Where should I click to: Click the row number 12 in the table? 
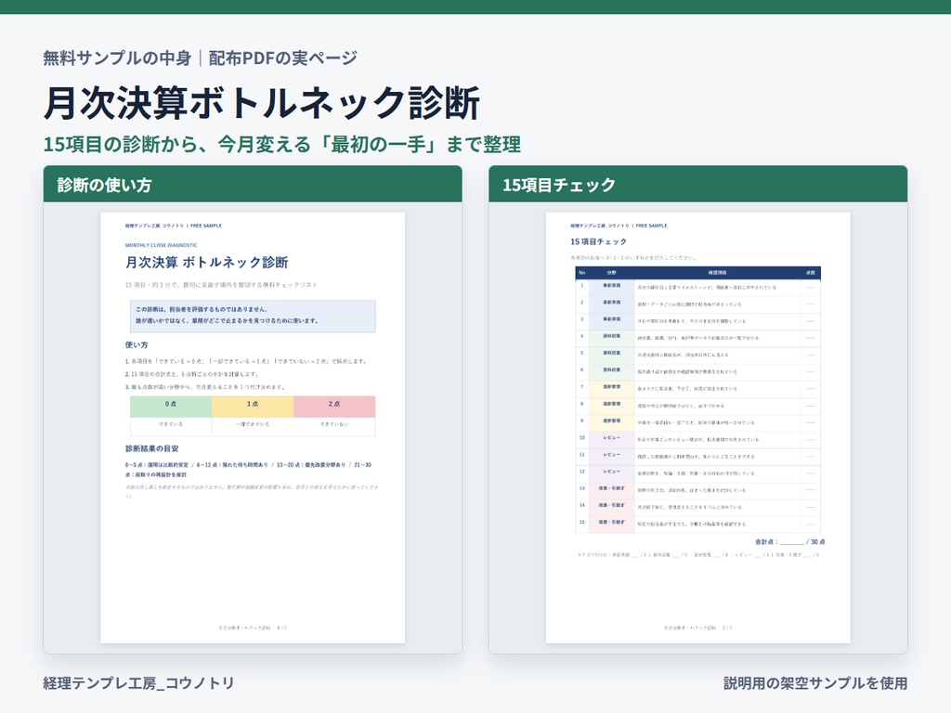[x=582, y=473]
